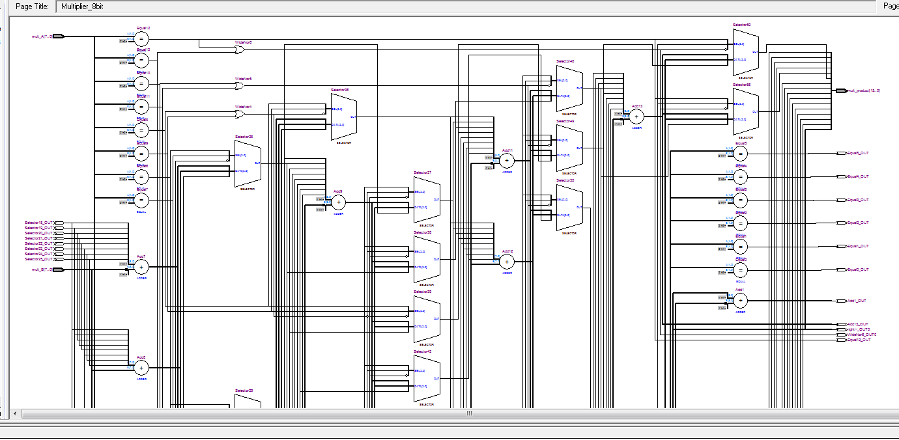899x440 pixels.
Task: Click the WideNor6 gate symbol
Action: click(x=240, y=50)
